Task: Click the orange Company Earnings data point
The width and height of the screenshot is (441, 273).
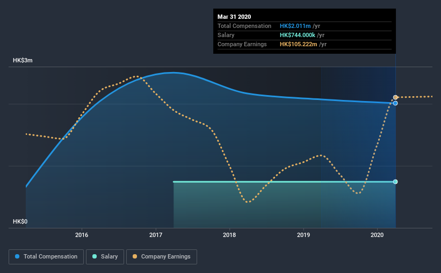Action: coord(395,97)
